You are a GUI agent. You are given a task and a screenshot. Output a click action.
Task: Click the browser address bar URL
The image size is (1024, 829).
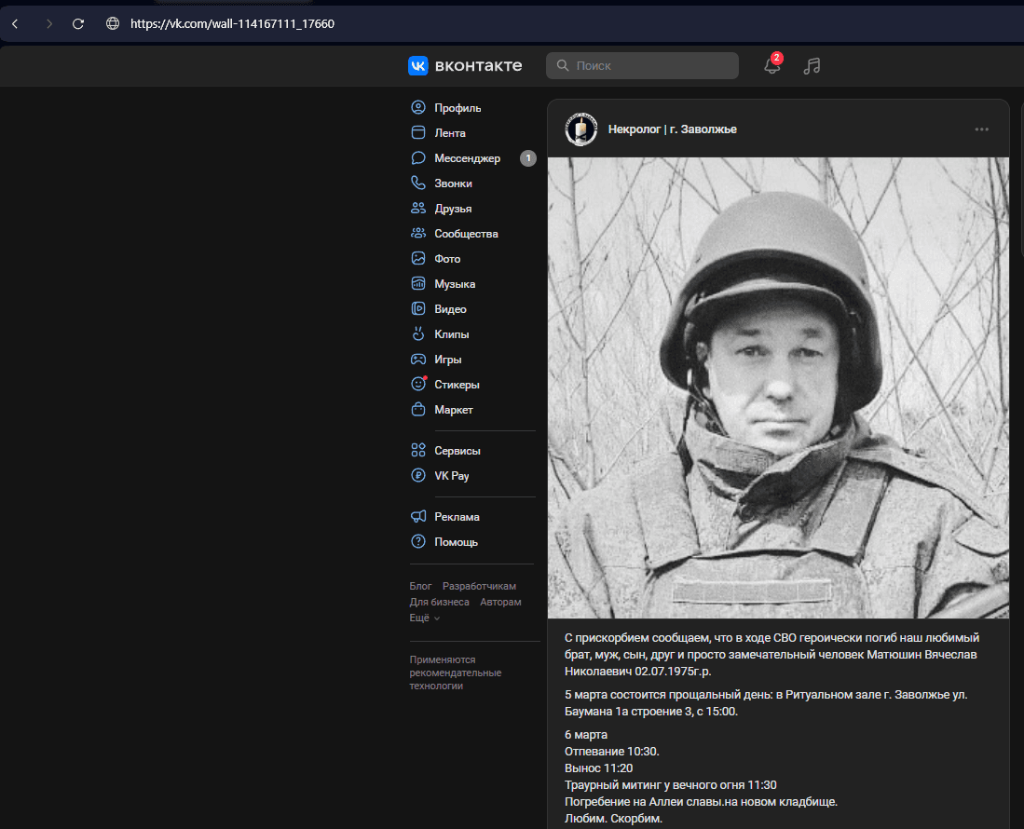[232, 23]
